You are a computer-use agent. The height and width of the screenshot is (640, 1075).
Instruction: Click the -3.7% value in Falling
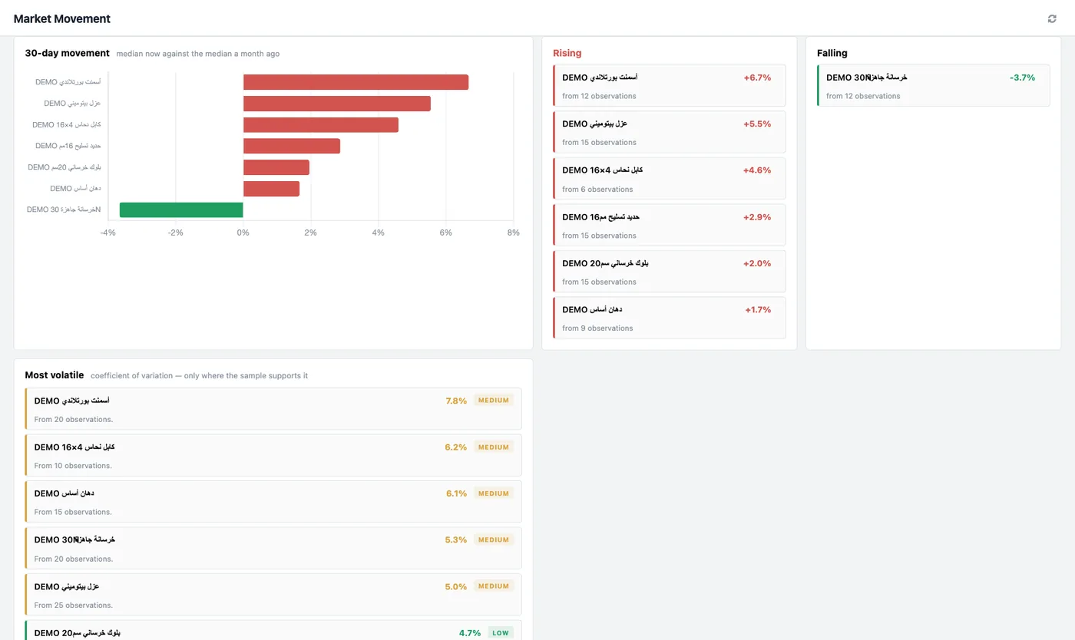[x=1023, y=78]
